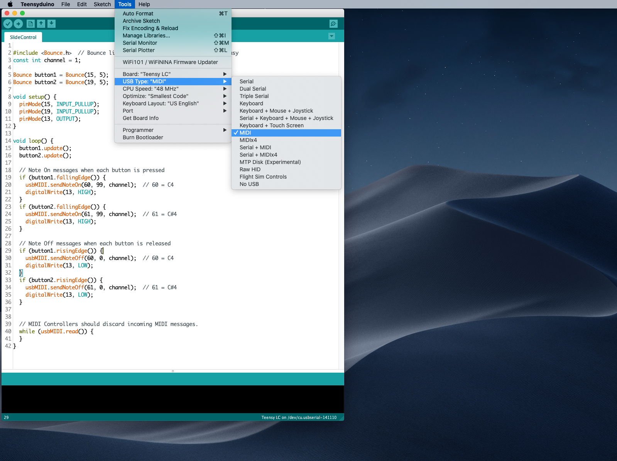Select MTP Disk (Experimental) option
617x461 pixels.
click(286, 162)
